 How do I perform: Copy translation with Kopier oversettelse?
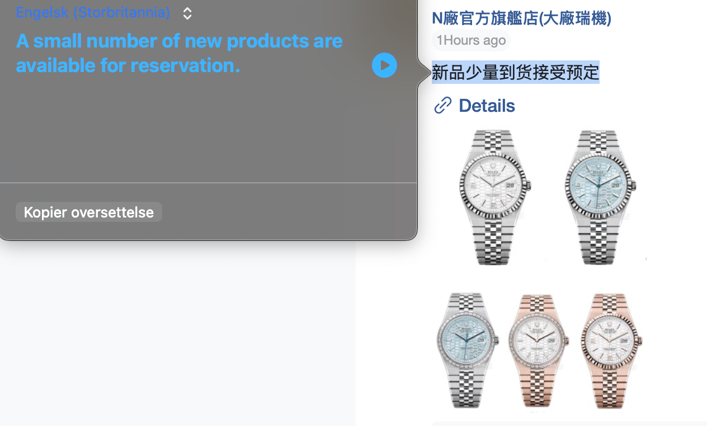89,212
